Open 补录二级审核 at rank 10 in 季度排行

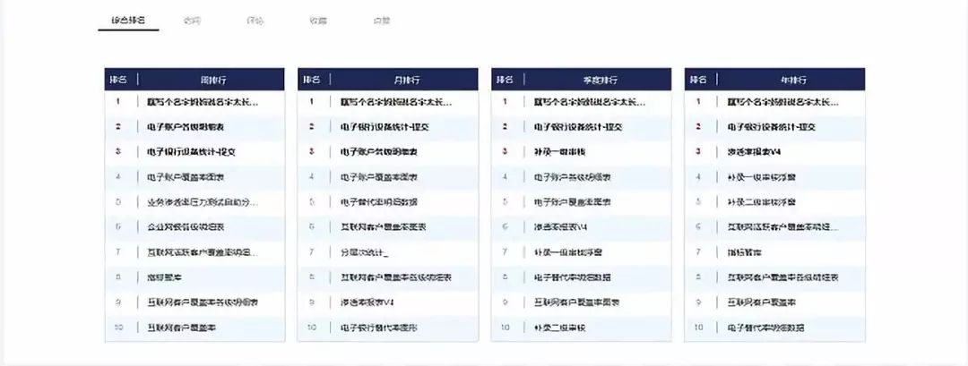point(560,328)
